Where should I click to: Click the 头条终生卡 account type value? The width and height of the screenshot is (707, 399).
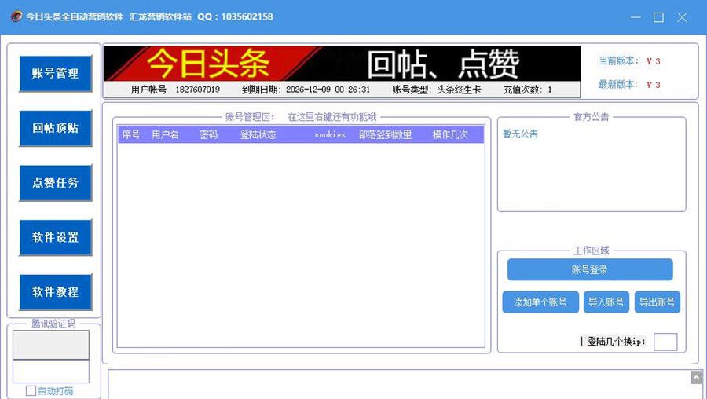(x=459, y=90)
